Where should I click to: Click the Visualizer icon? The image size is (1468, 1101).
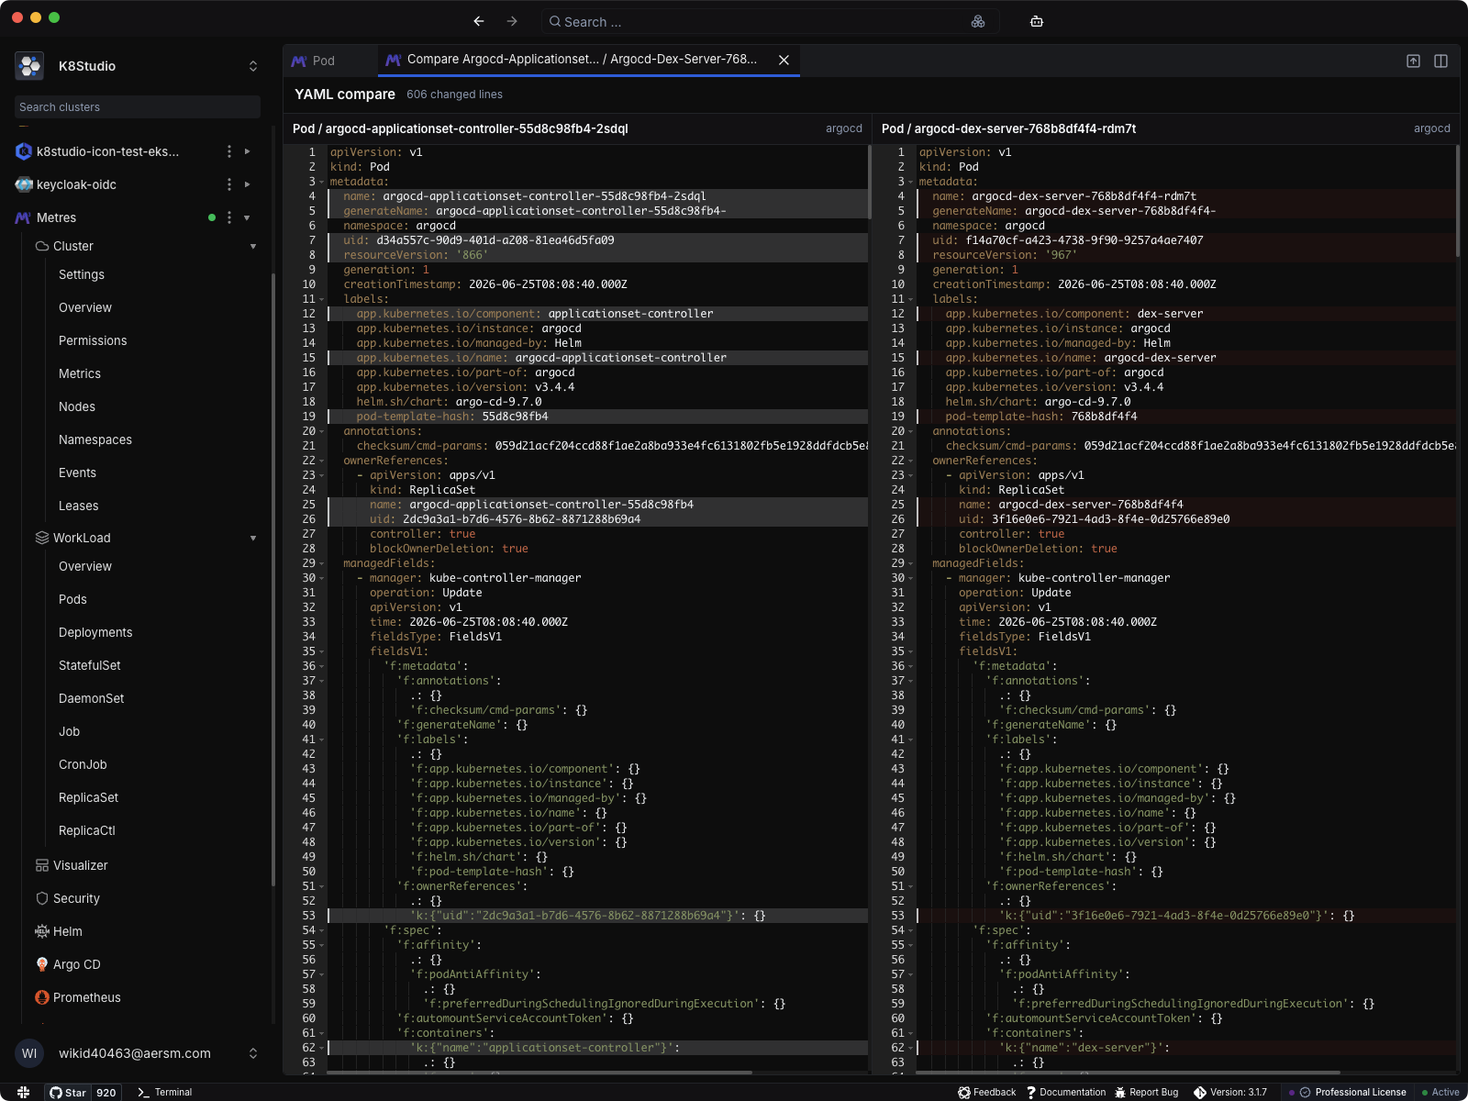click(x=42, y=865)
